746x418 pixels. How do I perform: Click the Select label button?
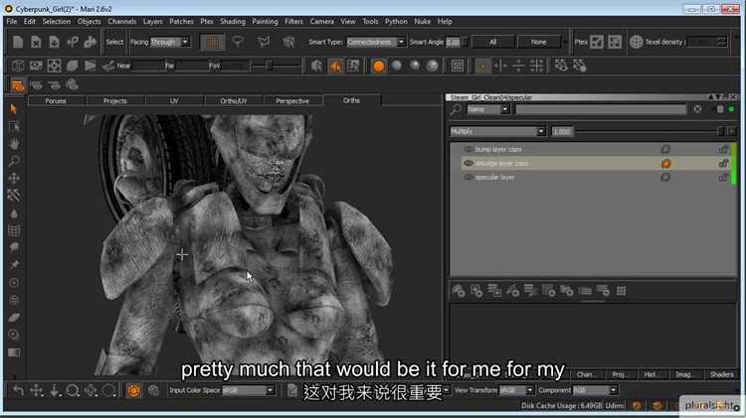coord(114,42)
